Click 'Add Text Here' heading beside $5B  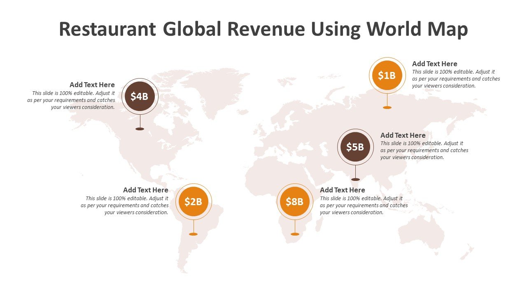click(403, 135)
